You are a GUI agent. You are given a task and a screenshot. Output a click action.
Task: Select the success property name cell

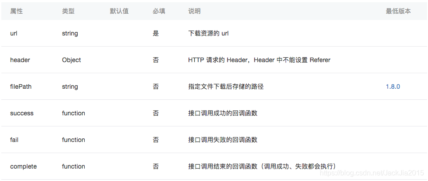pos(22,113)
